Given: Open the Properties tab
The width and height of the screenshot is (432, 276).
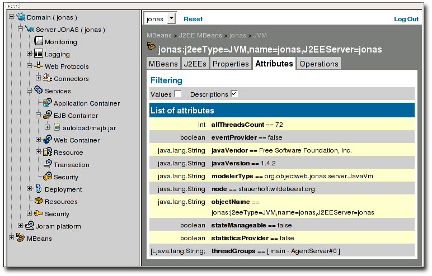Looking at the screenshot, I should click(x=231, y=64).
